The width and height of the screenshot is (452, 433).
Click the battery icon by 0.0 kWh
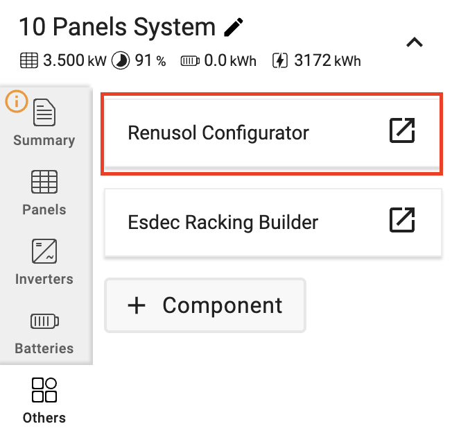tap(190, 61)
